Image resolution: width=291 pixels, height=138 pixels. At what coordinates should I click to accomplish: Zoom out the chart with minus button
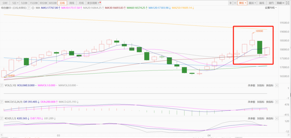tap(235, 3)
